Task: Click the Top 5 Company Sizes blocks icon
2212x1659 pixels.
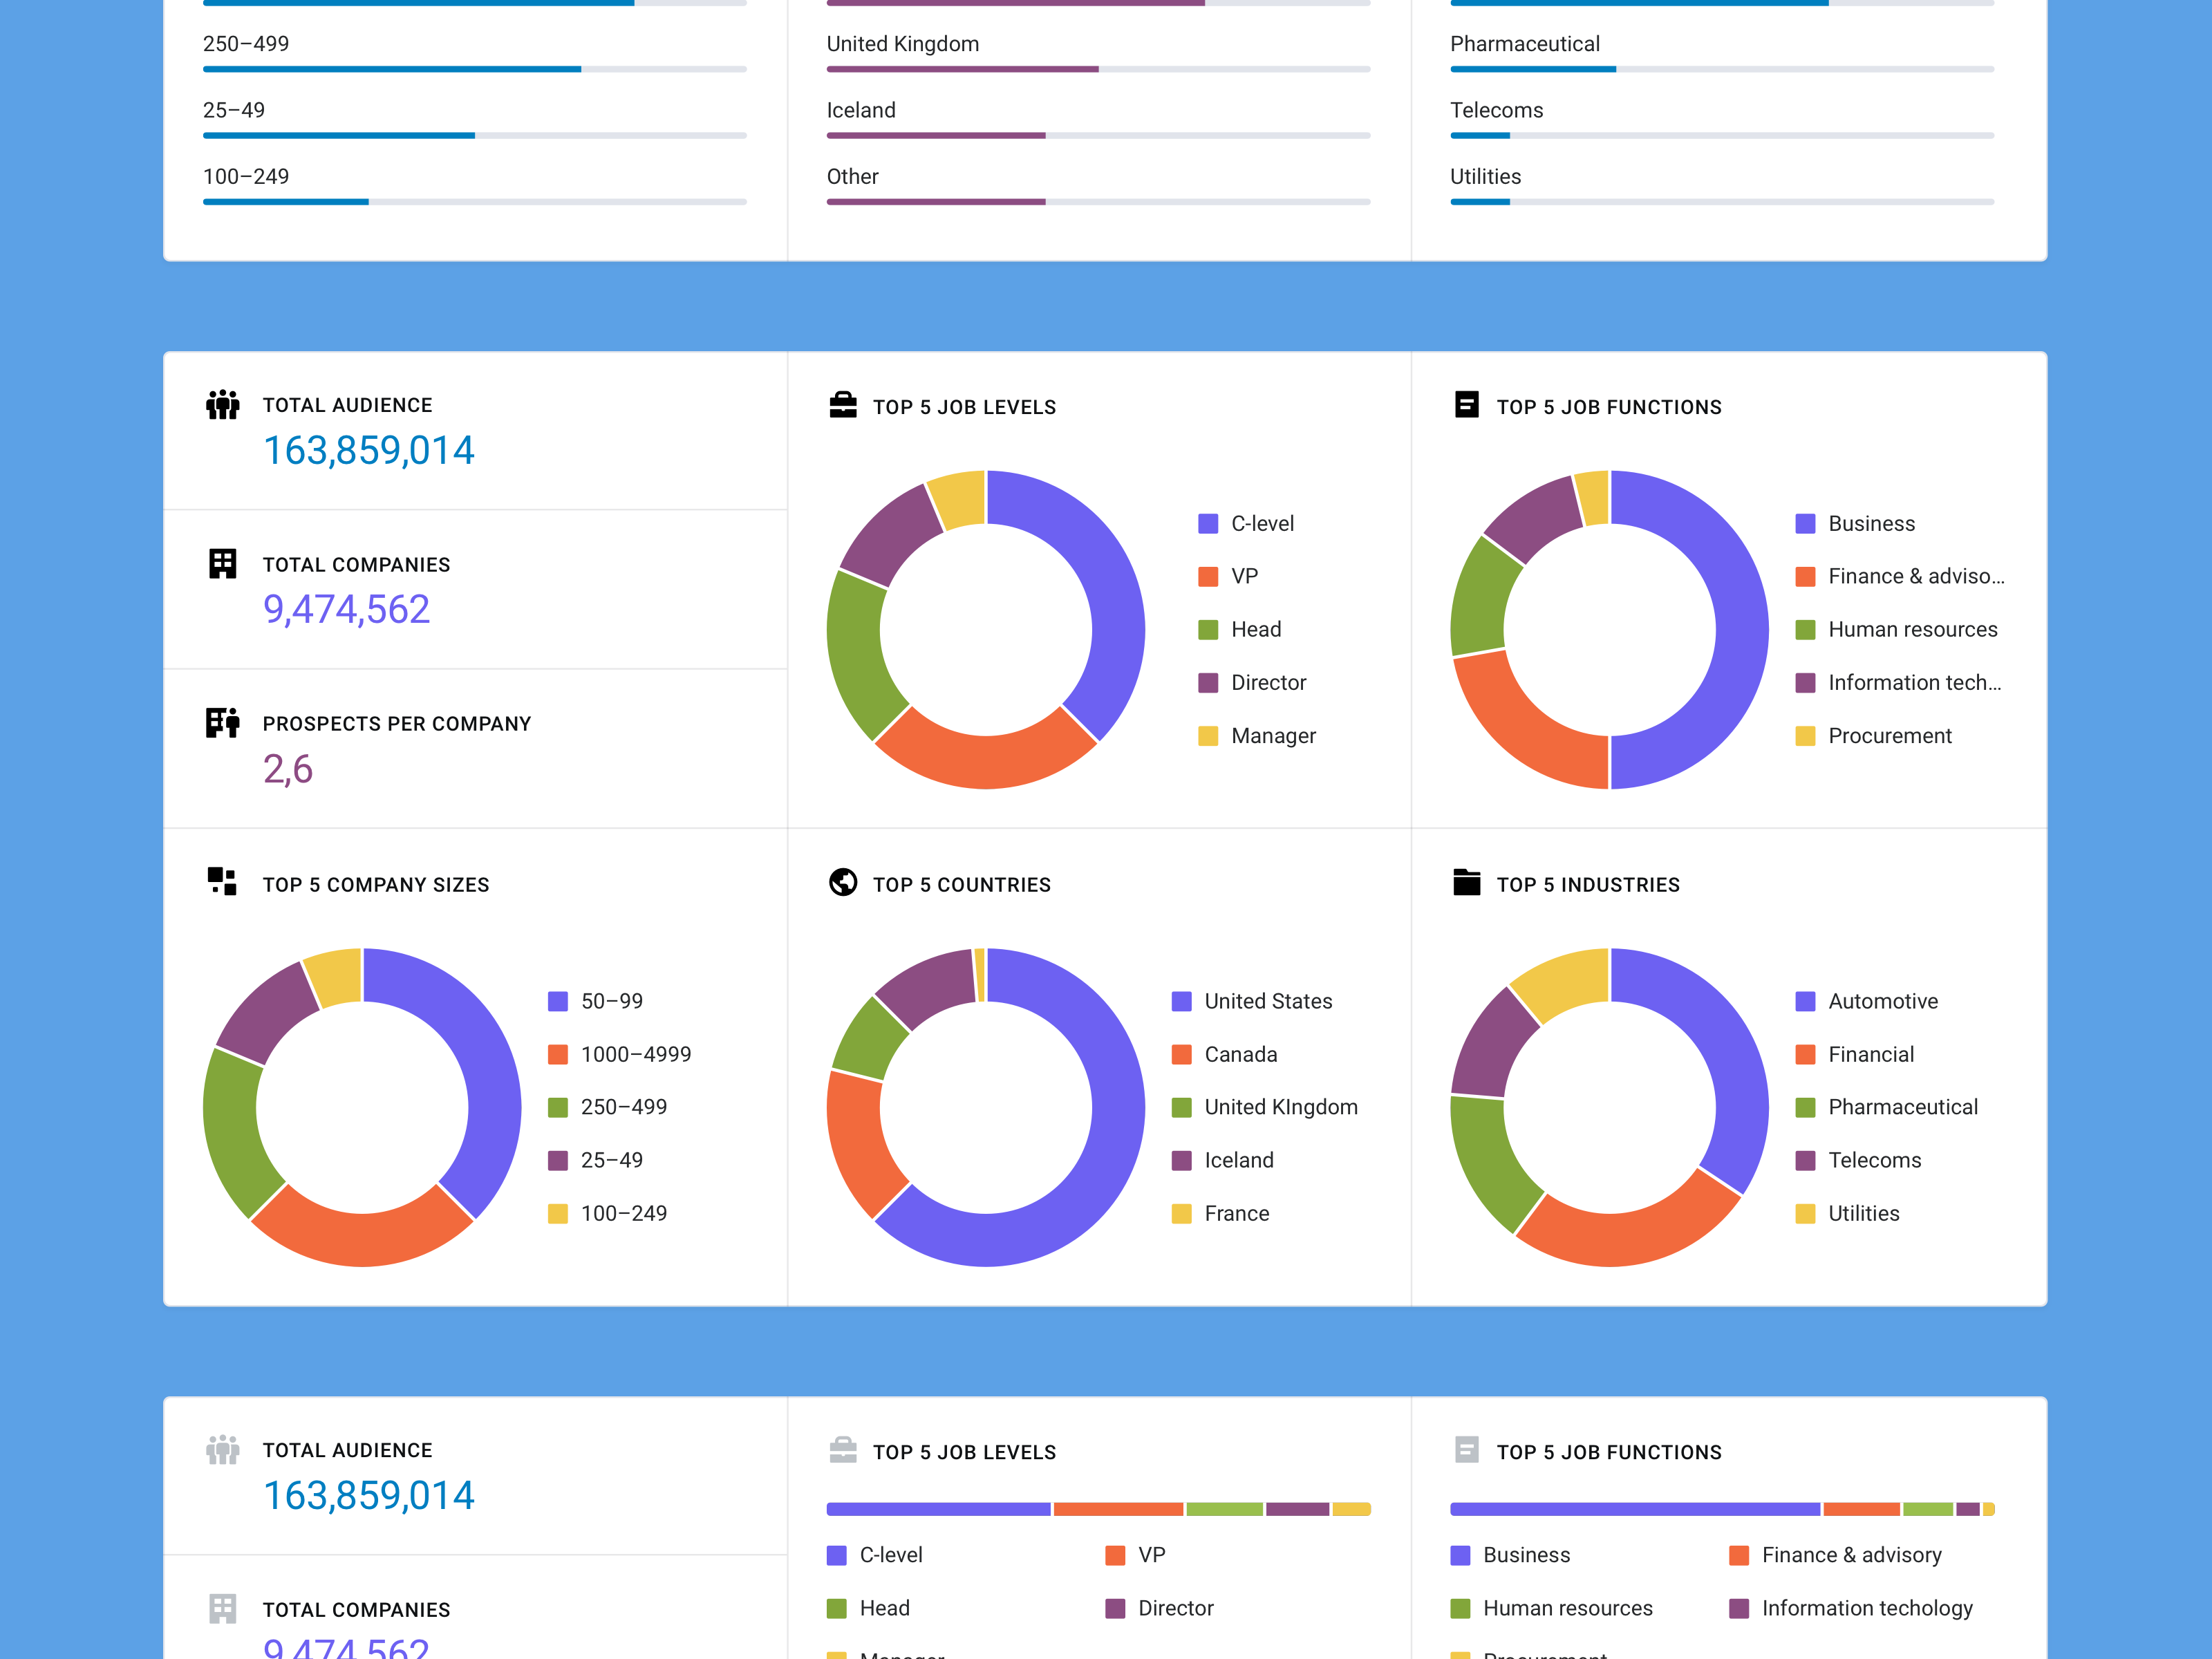Action: tap(222, 883)
